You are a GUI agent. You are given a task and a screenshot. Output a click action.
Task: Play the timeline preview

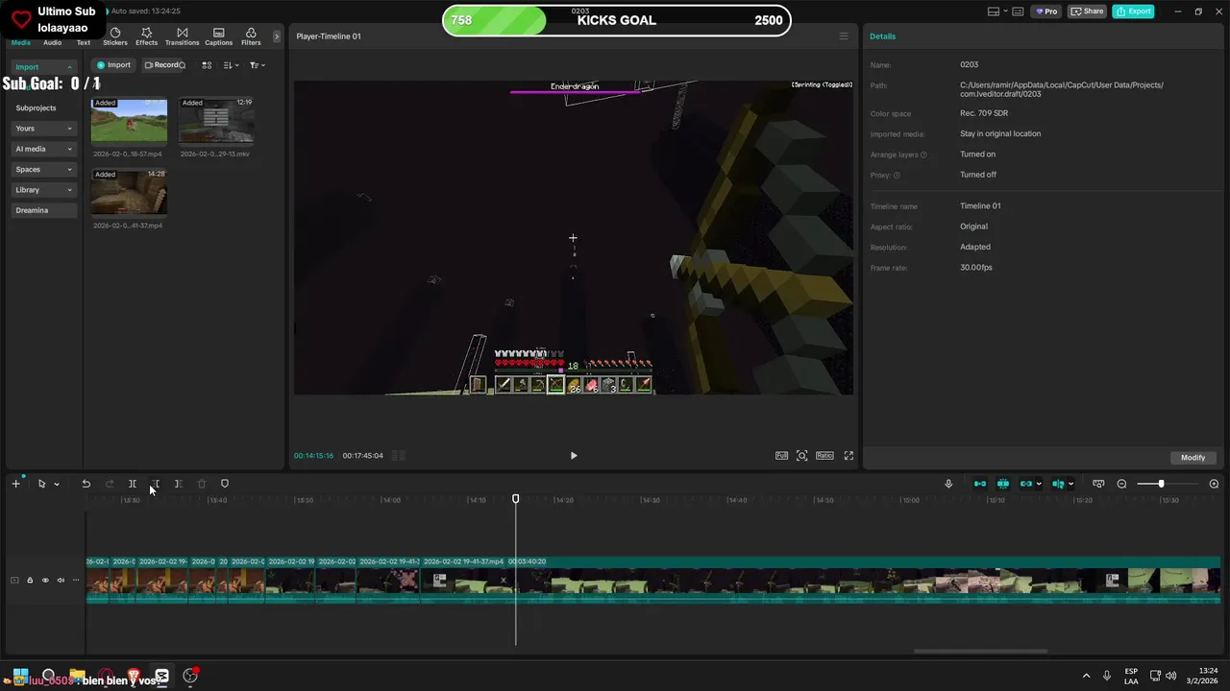(574, 456)
